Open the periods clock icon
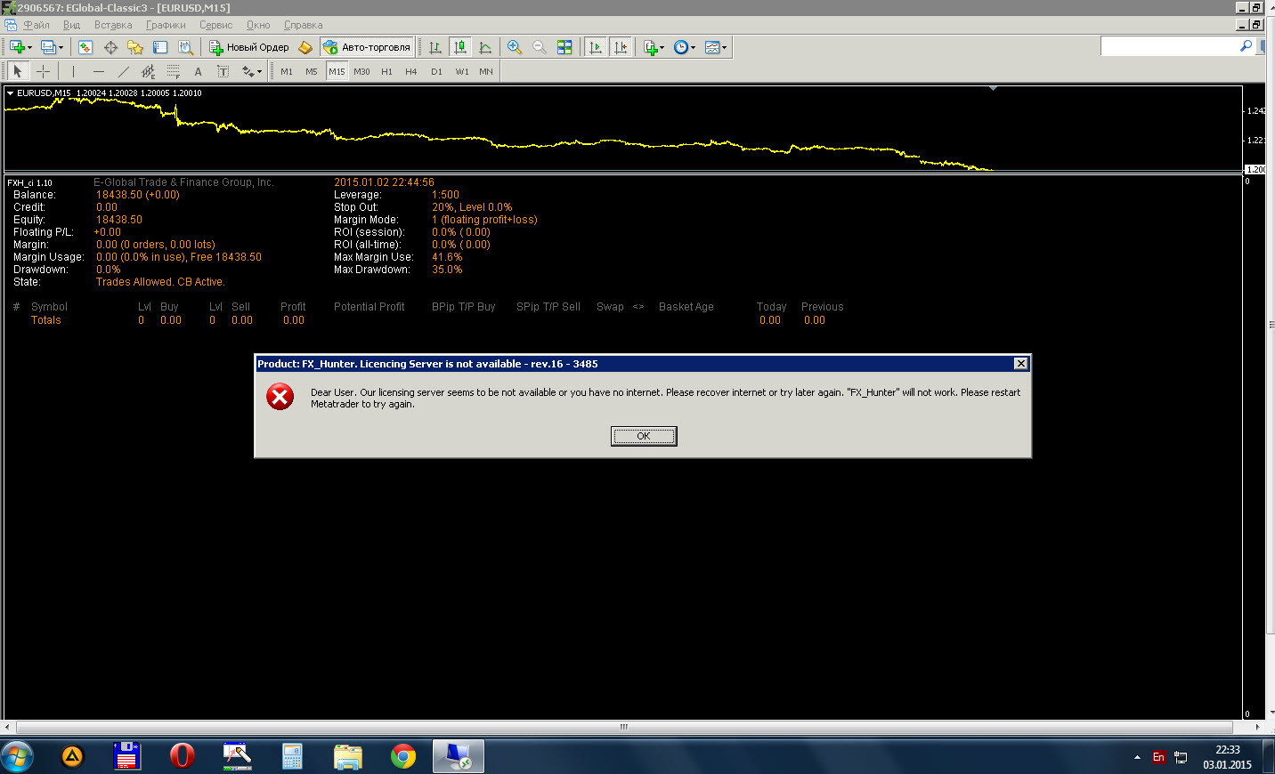 681,47
